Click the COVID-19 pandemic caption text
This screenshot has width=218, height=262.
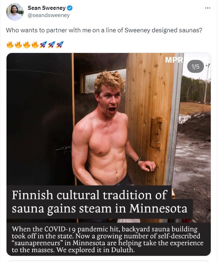[108, 239]
